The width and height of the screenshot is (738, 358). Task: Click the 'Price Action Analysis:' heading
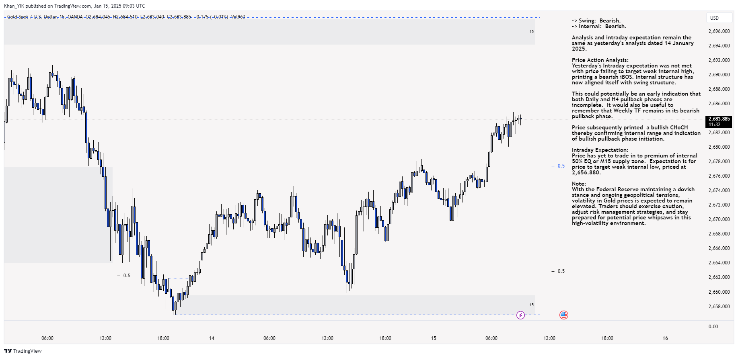(600, 60)
